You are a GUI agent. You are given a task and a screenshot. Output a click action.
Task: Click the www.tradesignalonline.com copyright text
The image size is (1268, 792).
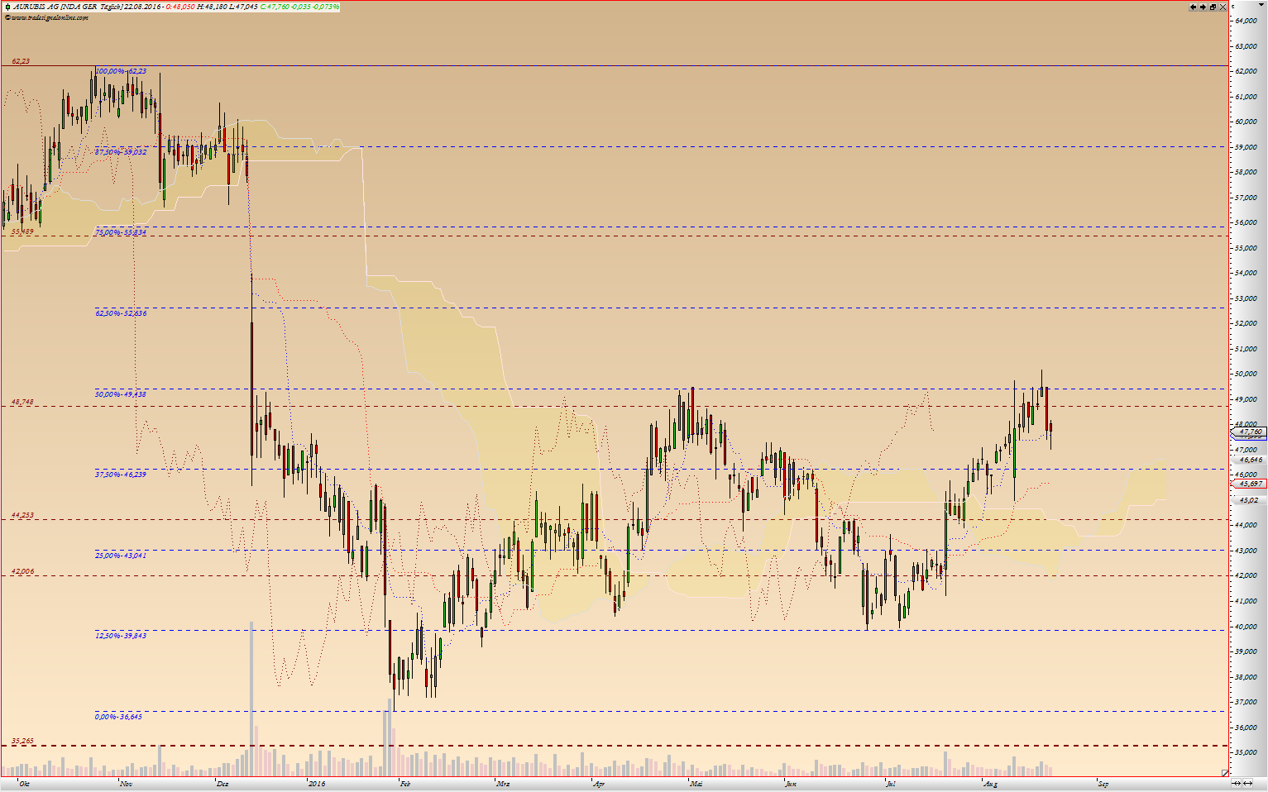click(x=48, y=17)
